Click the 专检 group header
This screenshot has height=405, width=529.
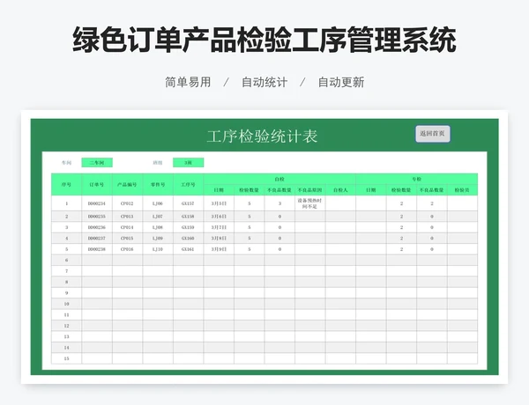(x=417, y=180)
